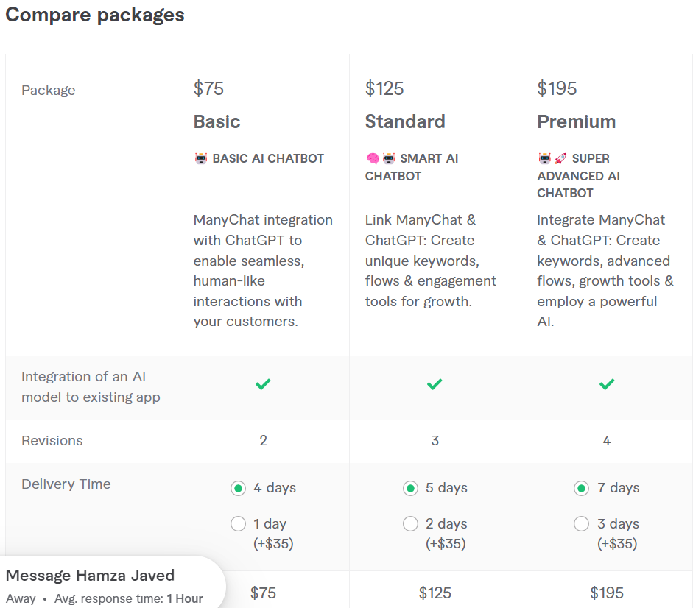Click the robot emoji beside Basic AI Chatbot
This screenshot has width=693, height=608.
[201, 158]
